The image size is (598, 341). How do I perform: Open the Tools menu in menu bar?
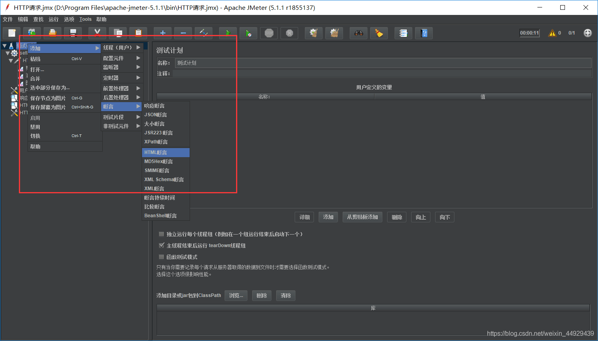pyautogui.click(x=85, y=19)
